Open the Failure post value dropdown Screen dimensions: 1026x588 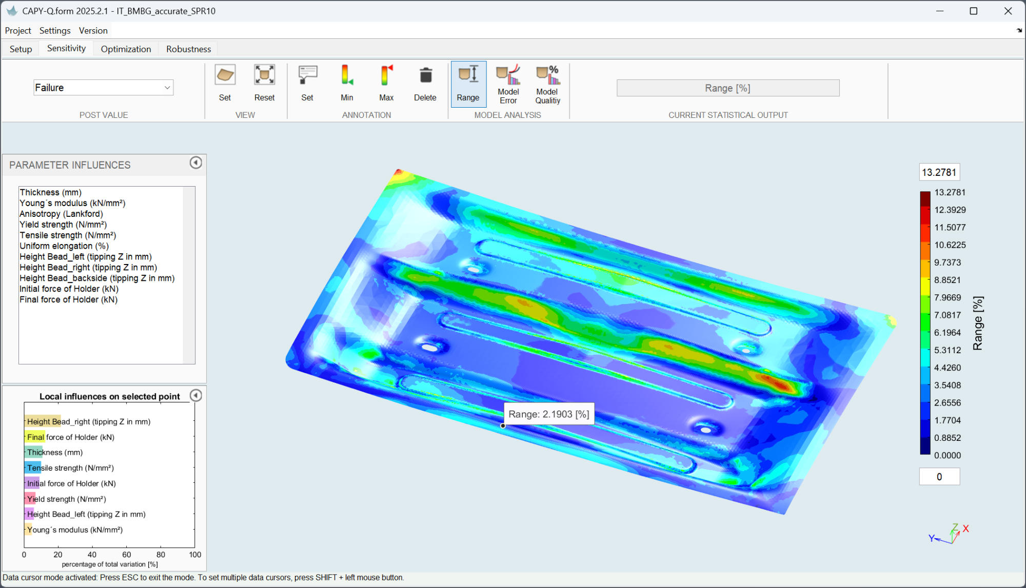pos(104,88)
